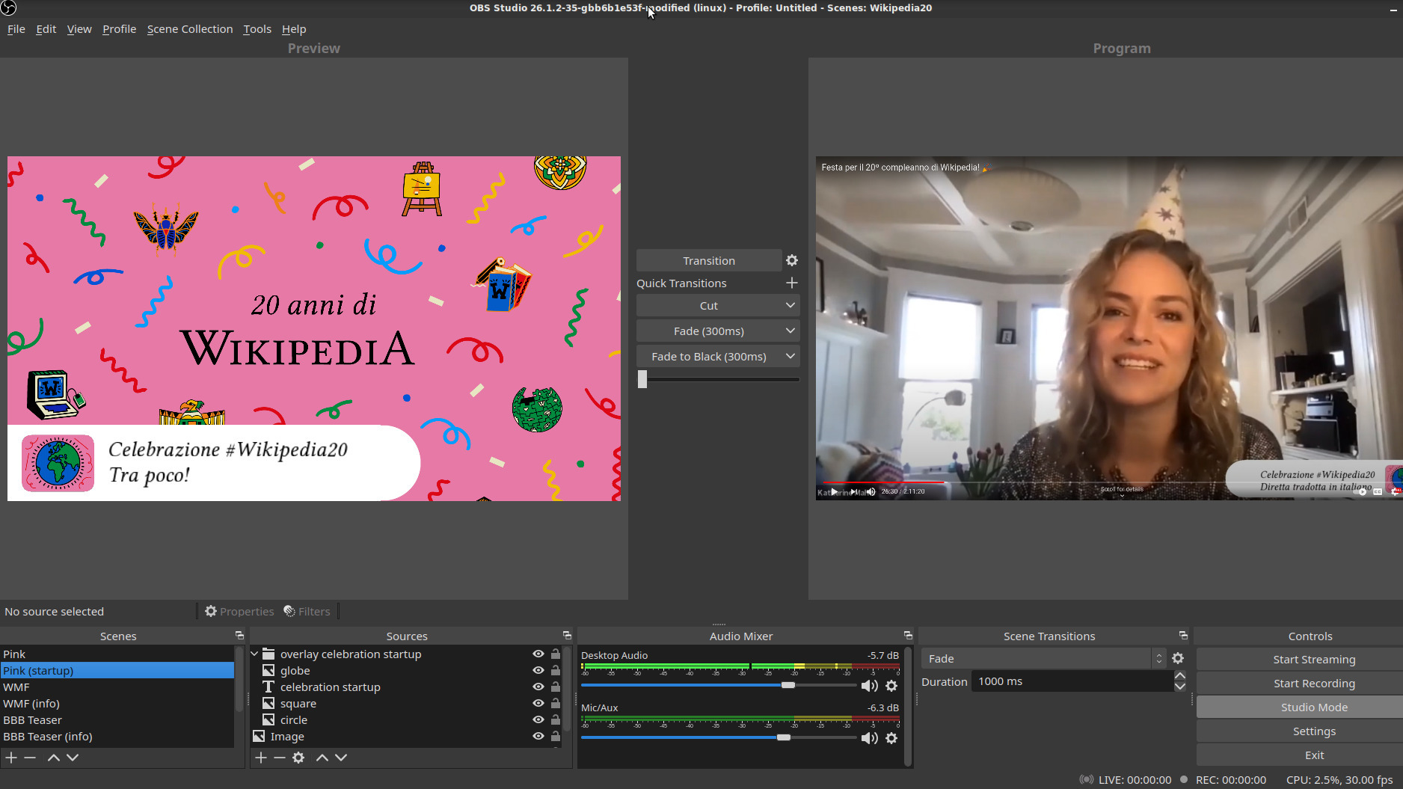Hide the circle source

click(x=538, y=719)
